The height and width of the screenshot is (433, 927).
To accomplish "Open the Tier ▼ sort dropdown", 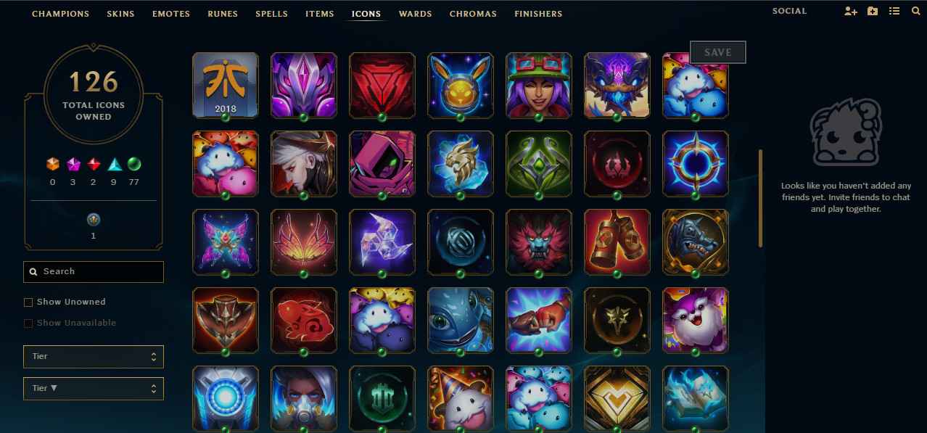I will [x=94, y=389].
